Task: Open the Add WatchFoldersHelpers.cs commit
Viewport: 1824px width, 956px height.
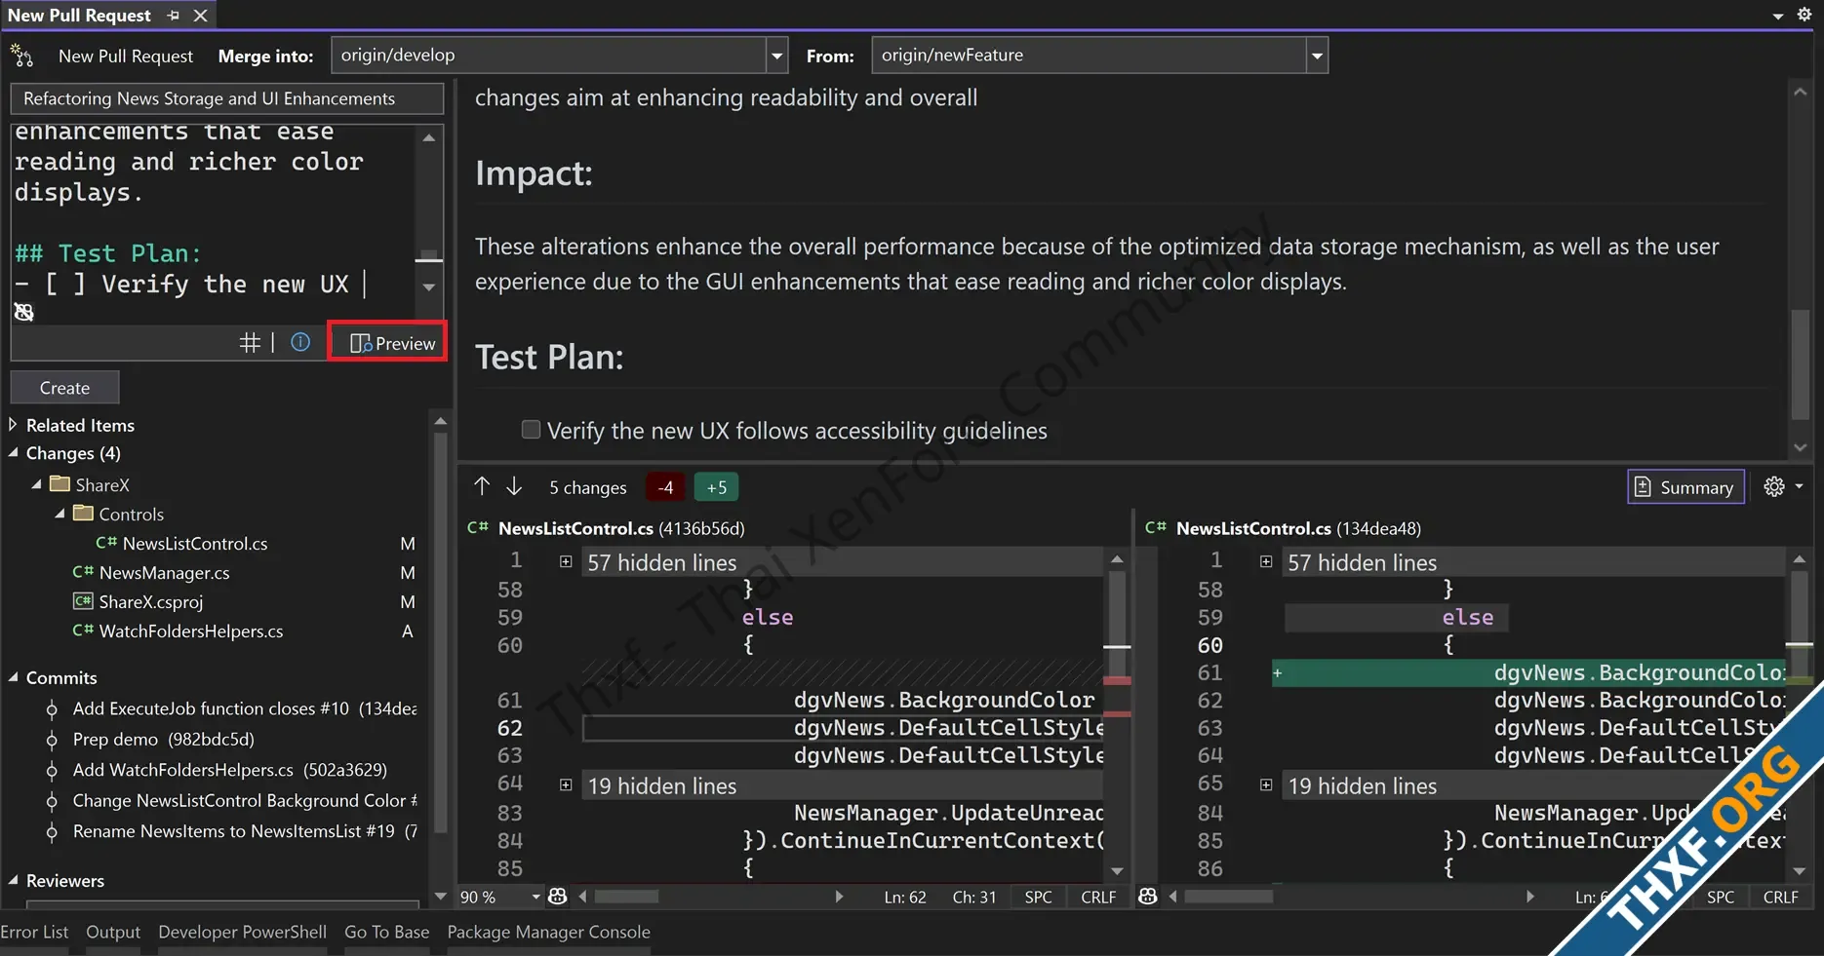Action: (x=229, y=770)
